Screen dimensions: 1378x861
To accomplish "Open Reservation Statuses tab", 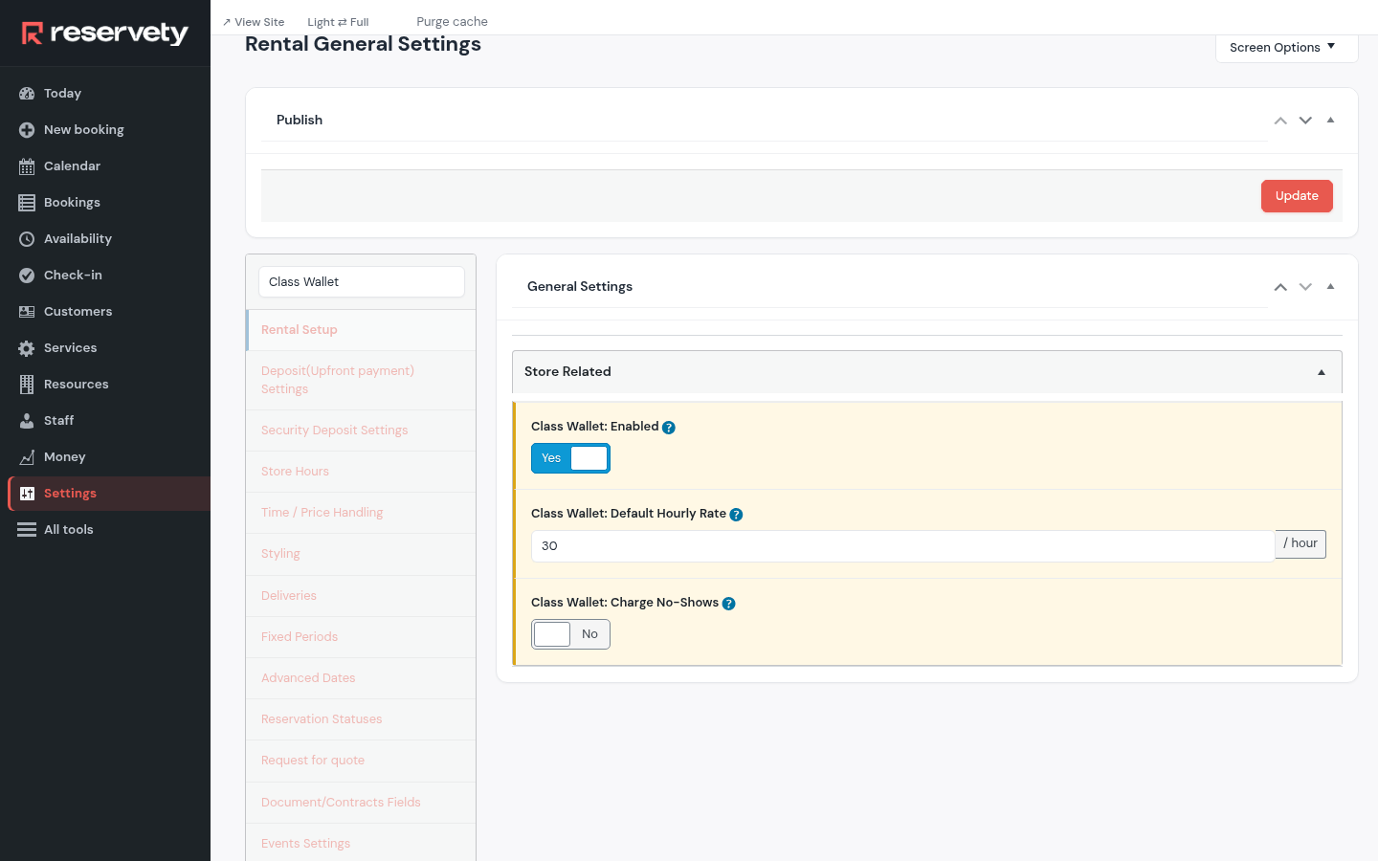I will (x=361, y=719).
